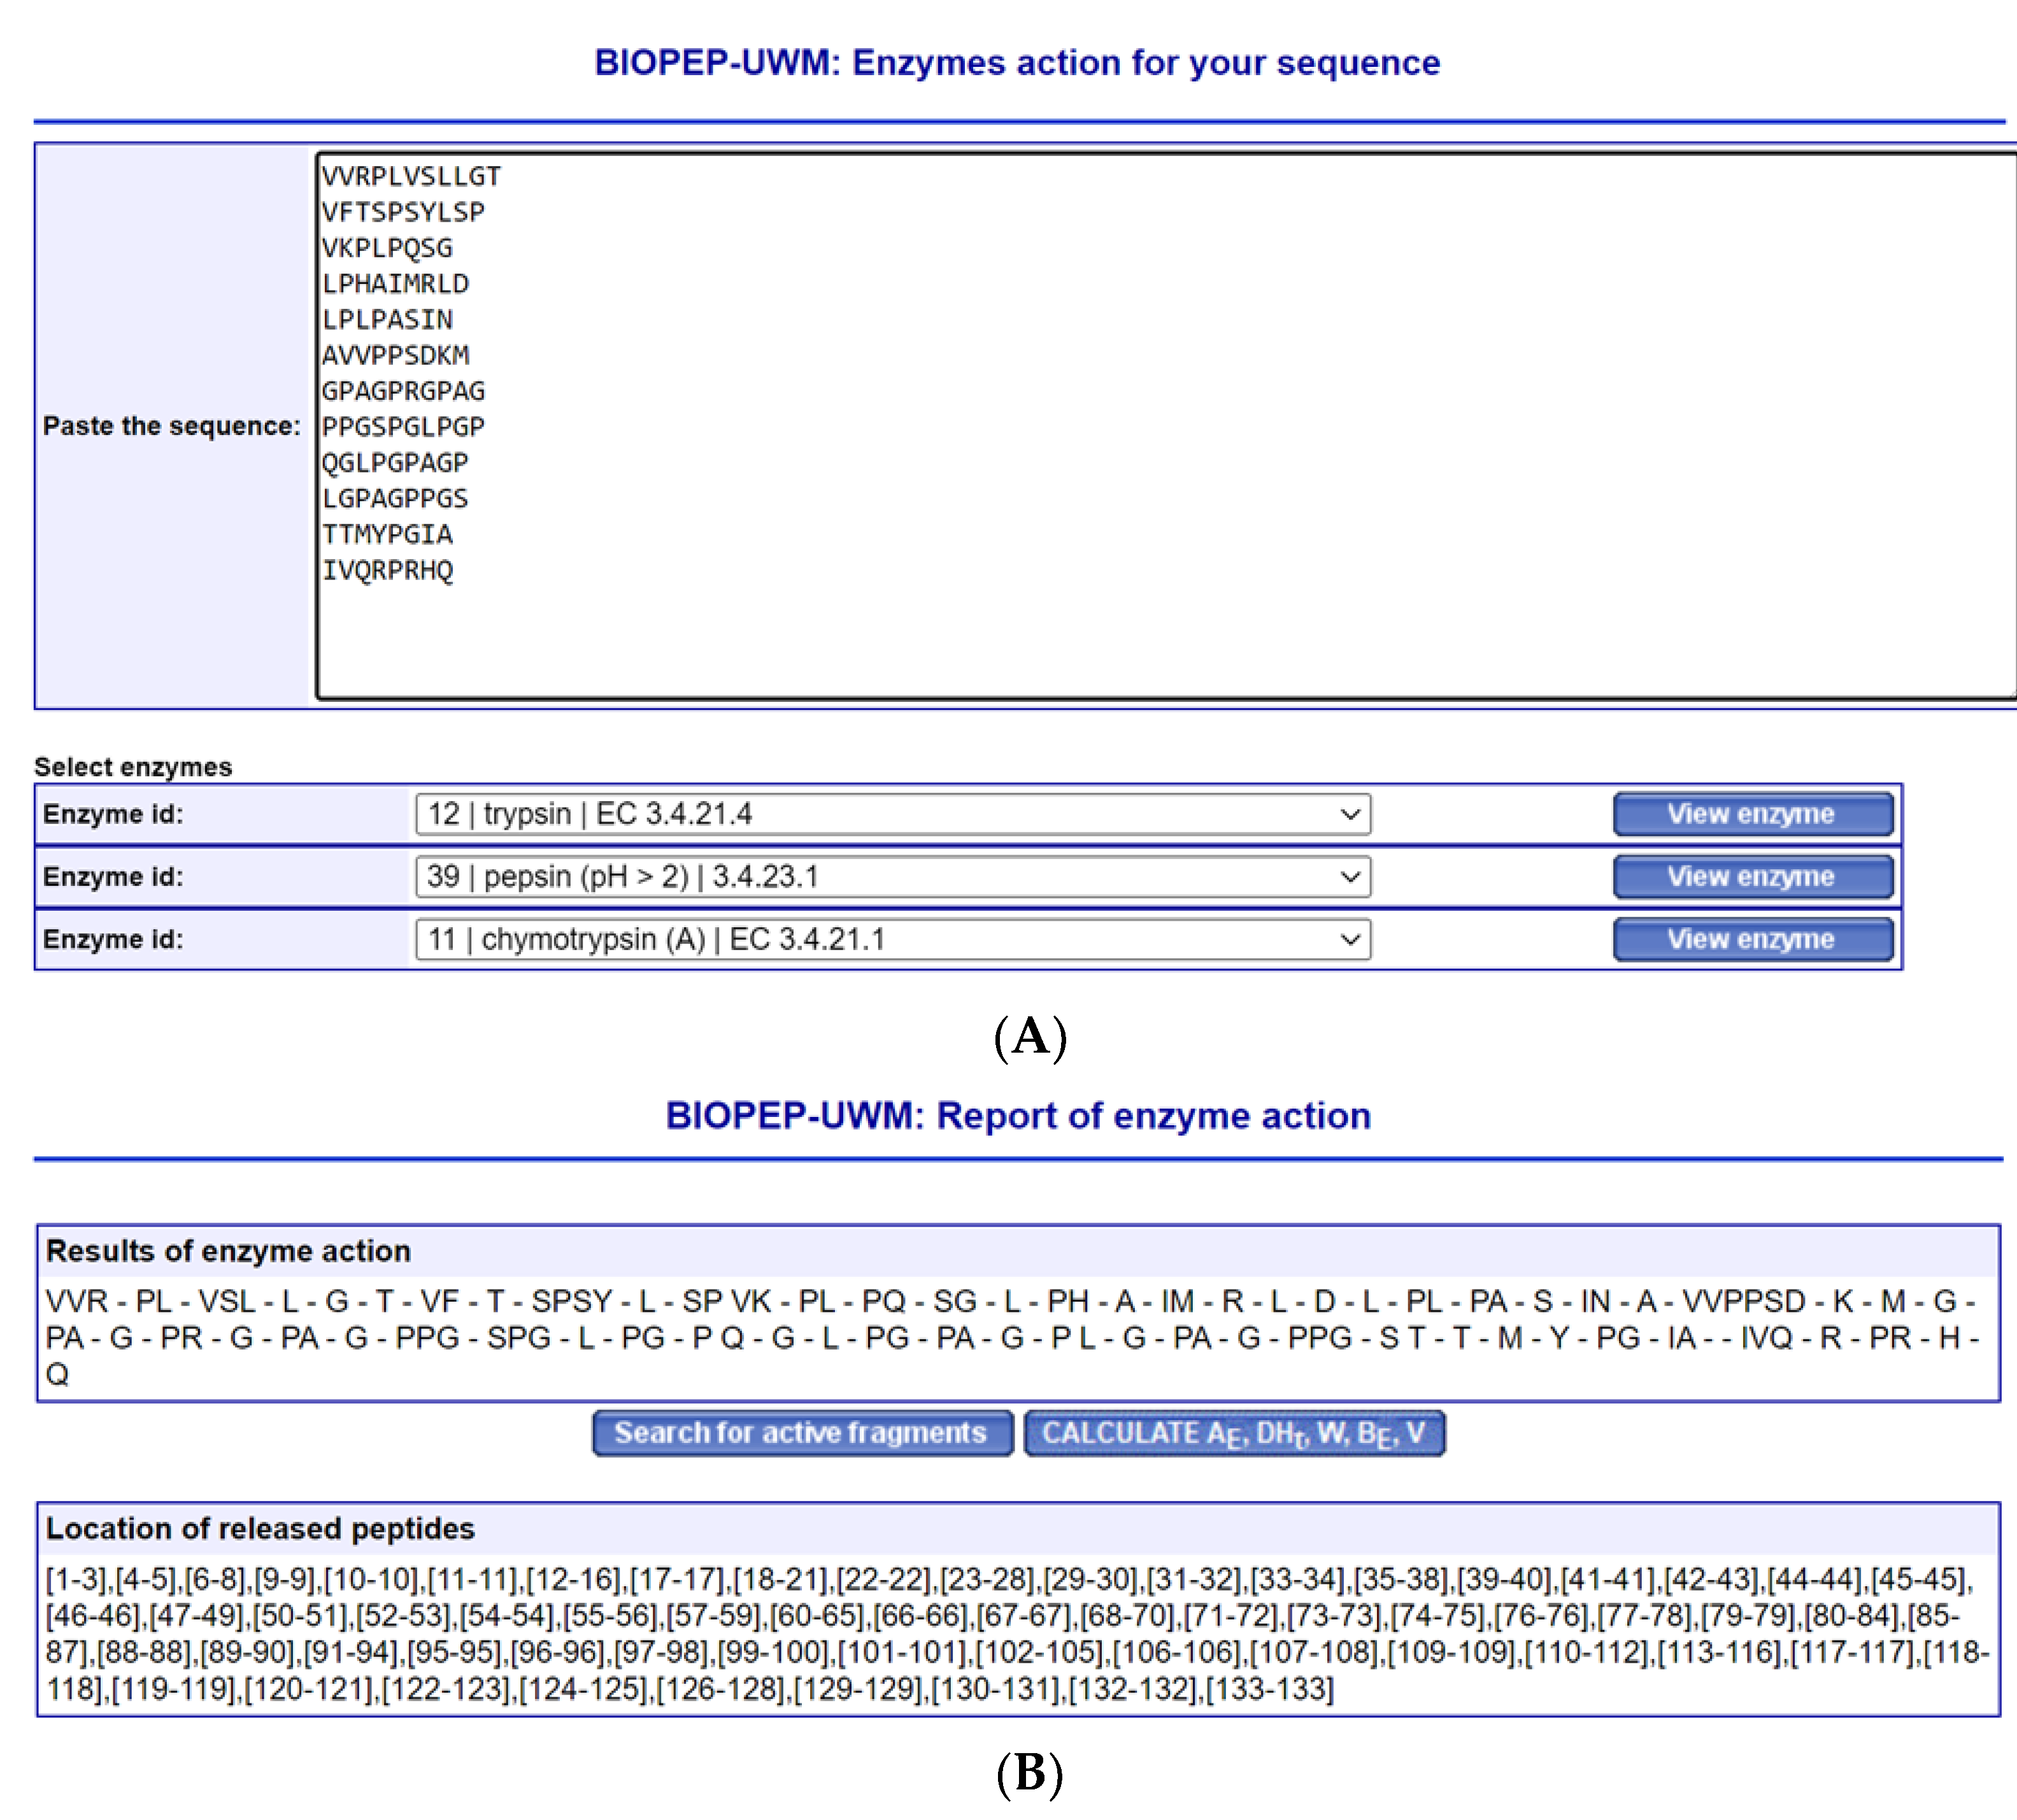Viewport: 2017px width, 1820px height.
Task: Click the IVQRPRHQ line in sequence box
Action: coord(388,571)
